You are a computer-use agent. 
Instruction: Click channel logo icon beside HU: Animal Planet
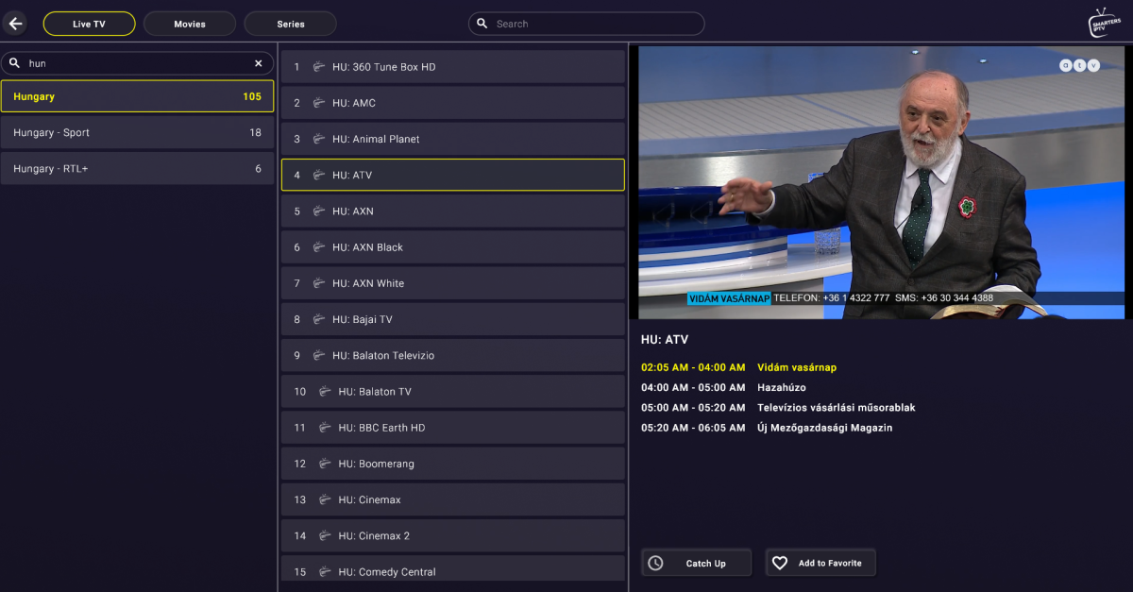coord(319,139)
